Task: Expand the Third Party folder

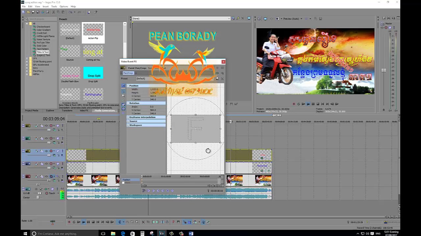Action: pos(27,71)
